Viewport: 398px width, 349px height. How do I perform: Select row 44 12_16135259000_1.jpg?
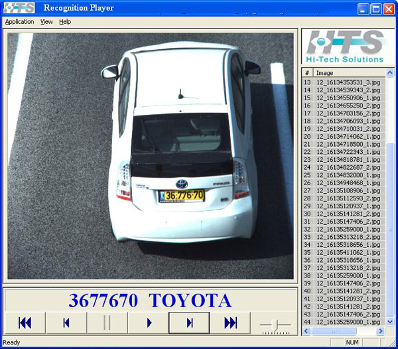(344, 322)
